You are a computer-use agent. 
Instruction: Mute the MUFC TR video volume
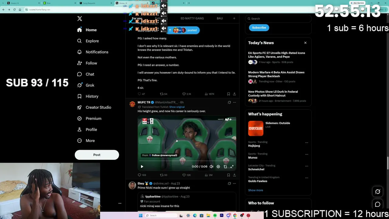point(212,166)
